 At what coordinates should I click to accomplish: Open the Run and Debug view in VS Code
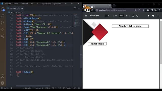point(3,30)
